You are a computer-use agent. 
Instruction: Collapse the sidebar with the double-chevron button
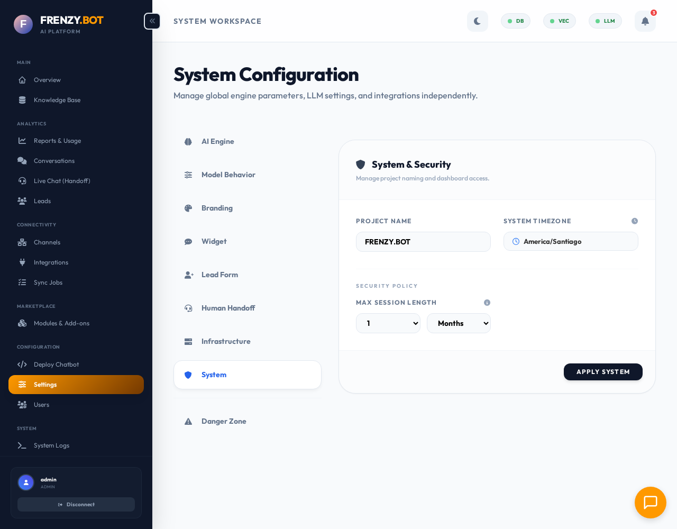[x=152, y=21]
